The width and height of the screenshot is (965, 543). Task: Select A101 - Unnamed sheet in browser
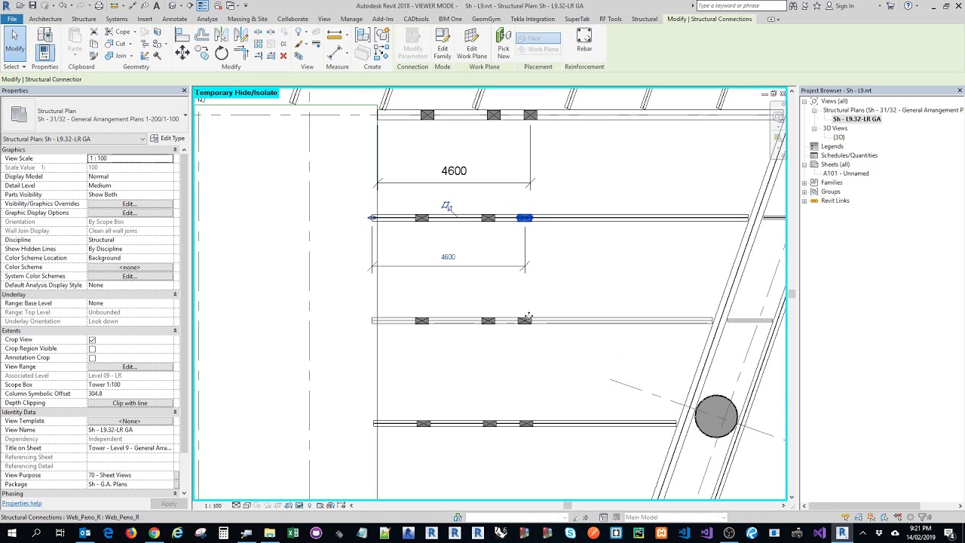(x=846, y=173)
